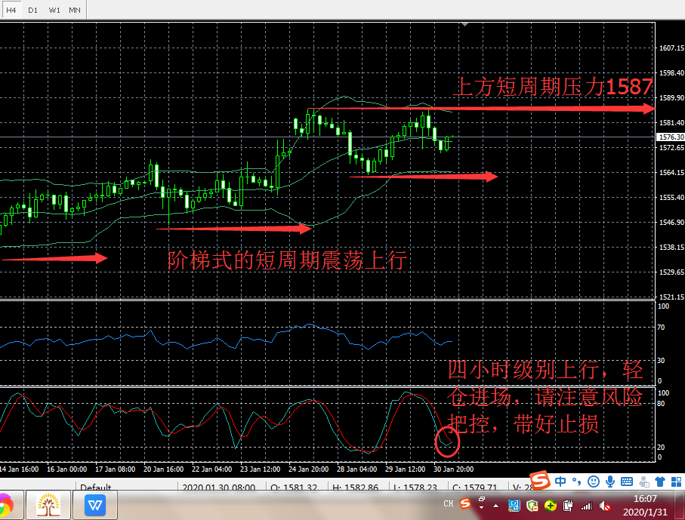
Task: Click the chart shift triangle marker
Action: [x=464, y=24]
